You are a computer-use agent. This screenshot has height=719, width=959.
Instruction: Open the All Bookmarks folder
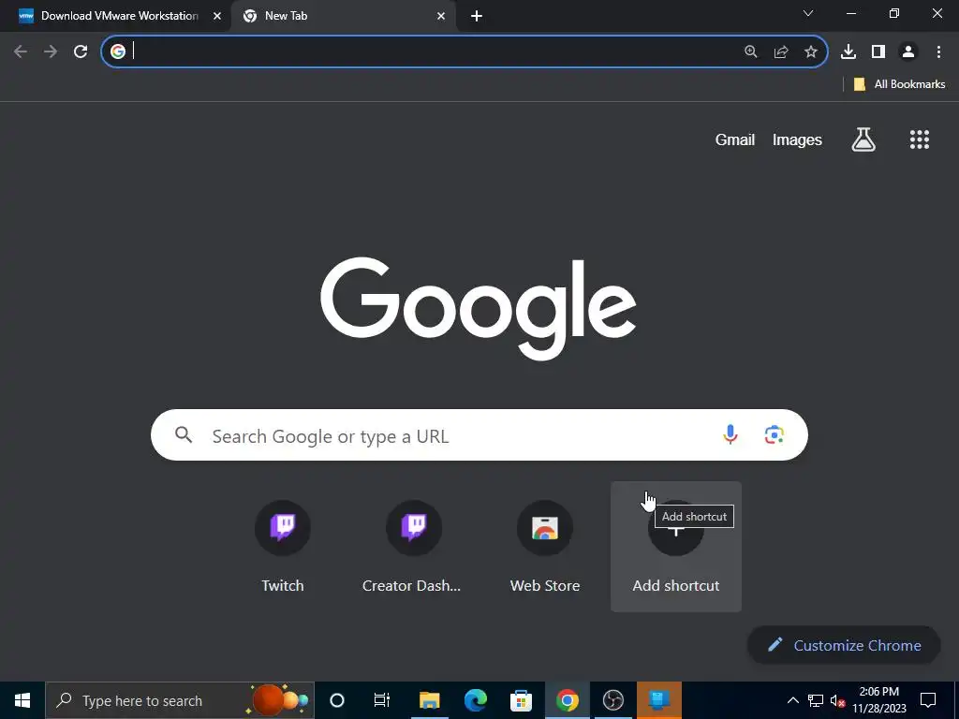coord(899,84)
